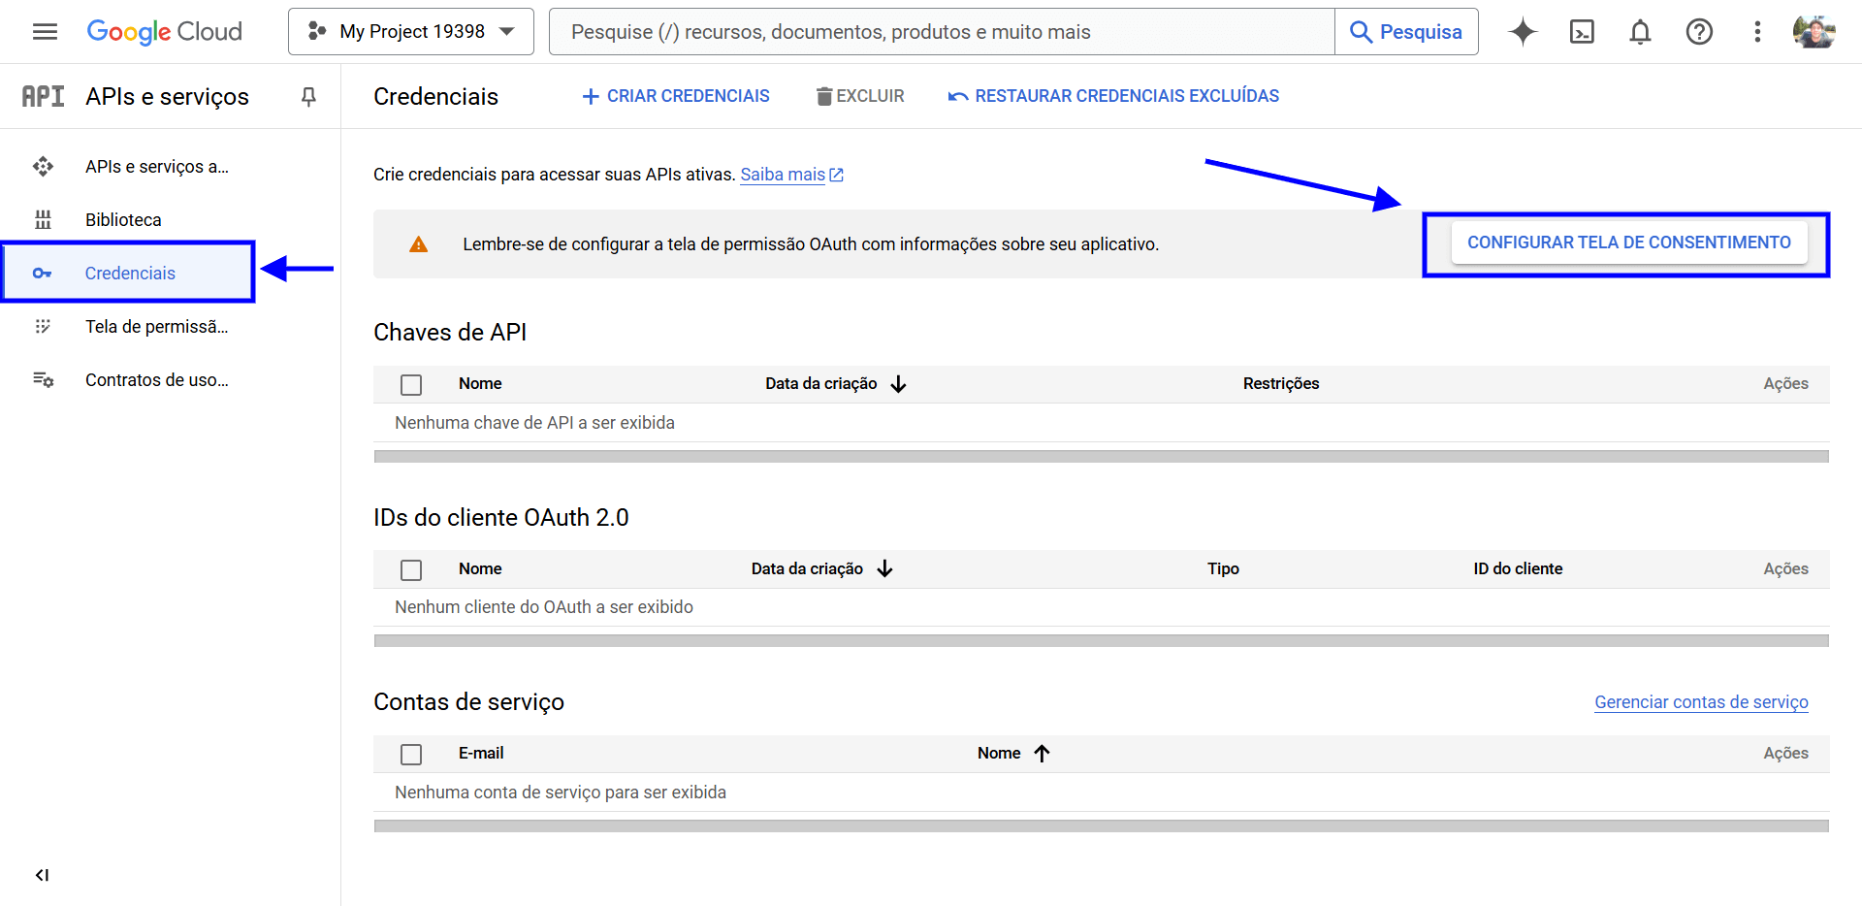Open Tela de permissão OAuth page
This screenshot has width=1862, height=906.
point(157,327)
